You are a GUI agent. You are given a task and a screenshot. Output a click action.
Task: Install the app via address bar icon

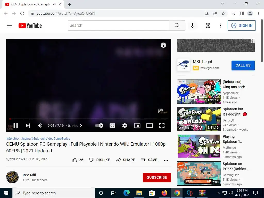pos(207,13)
